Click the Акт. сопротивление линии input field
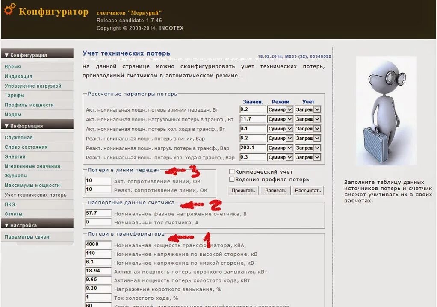The height and width of the screenshot is (307, 437). click(98, 180)
